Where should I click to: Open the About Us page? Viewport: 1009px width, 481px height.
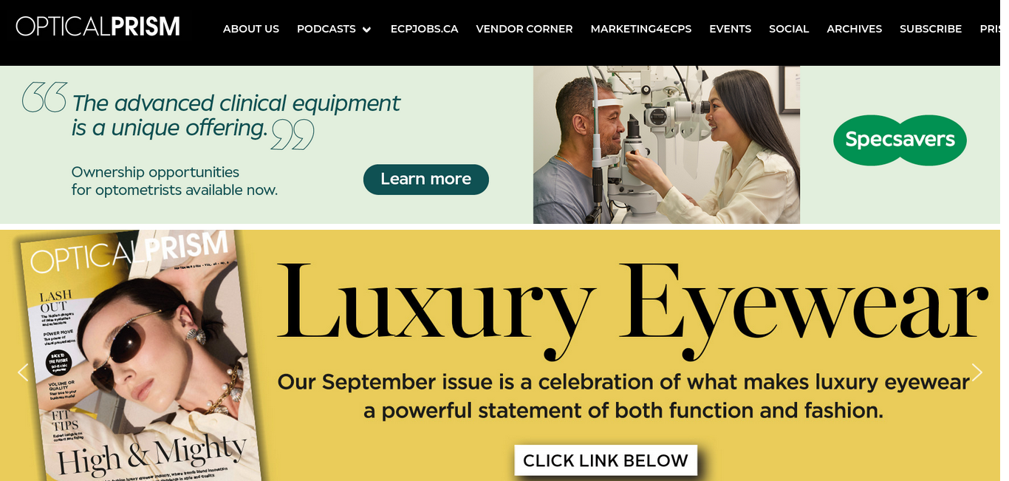[x=251, y=29]
